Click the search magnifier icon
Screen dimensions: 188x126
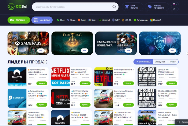(114, 7)
